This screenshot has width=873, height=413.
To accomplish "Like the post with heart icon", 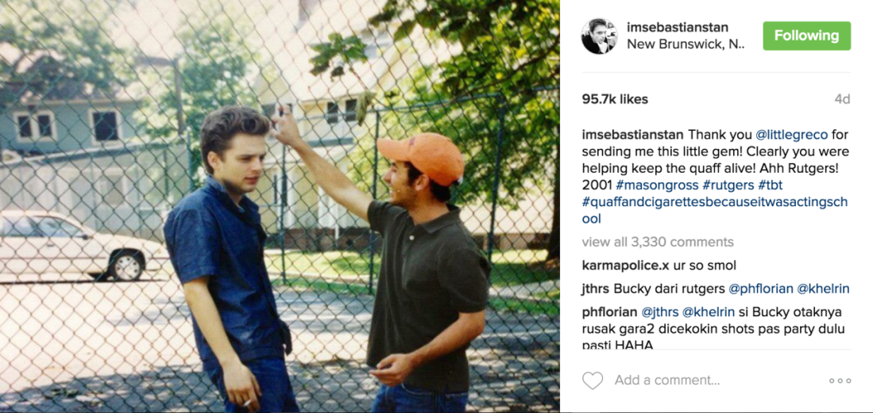I will pyautogui.click(x=593, y=380).
